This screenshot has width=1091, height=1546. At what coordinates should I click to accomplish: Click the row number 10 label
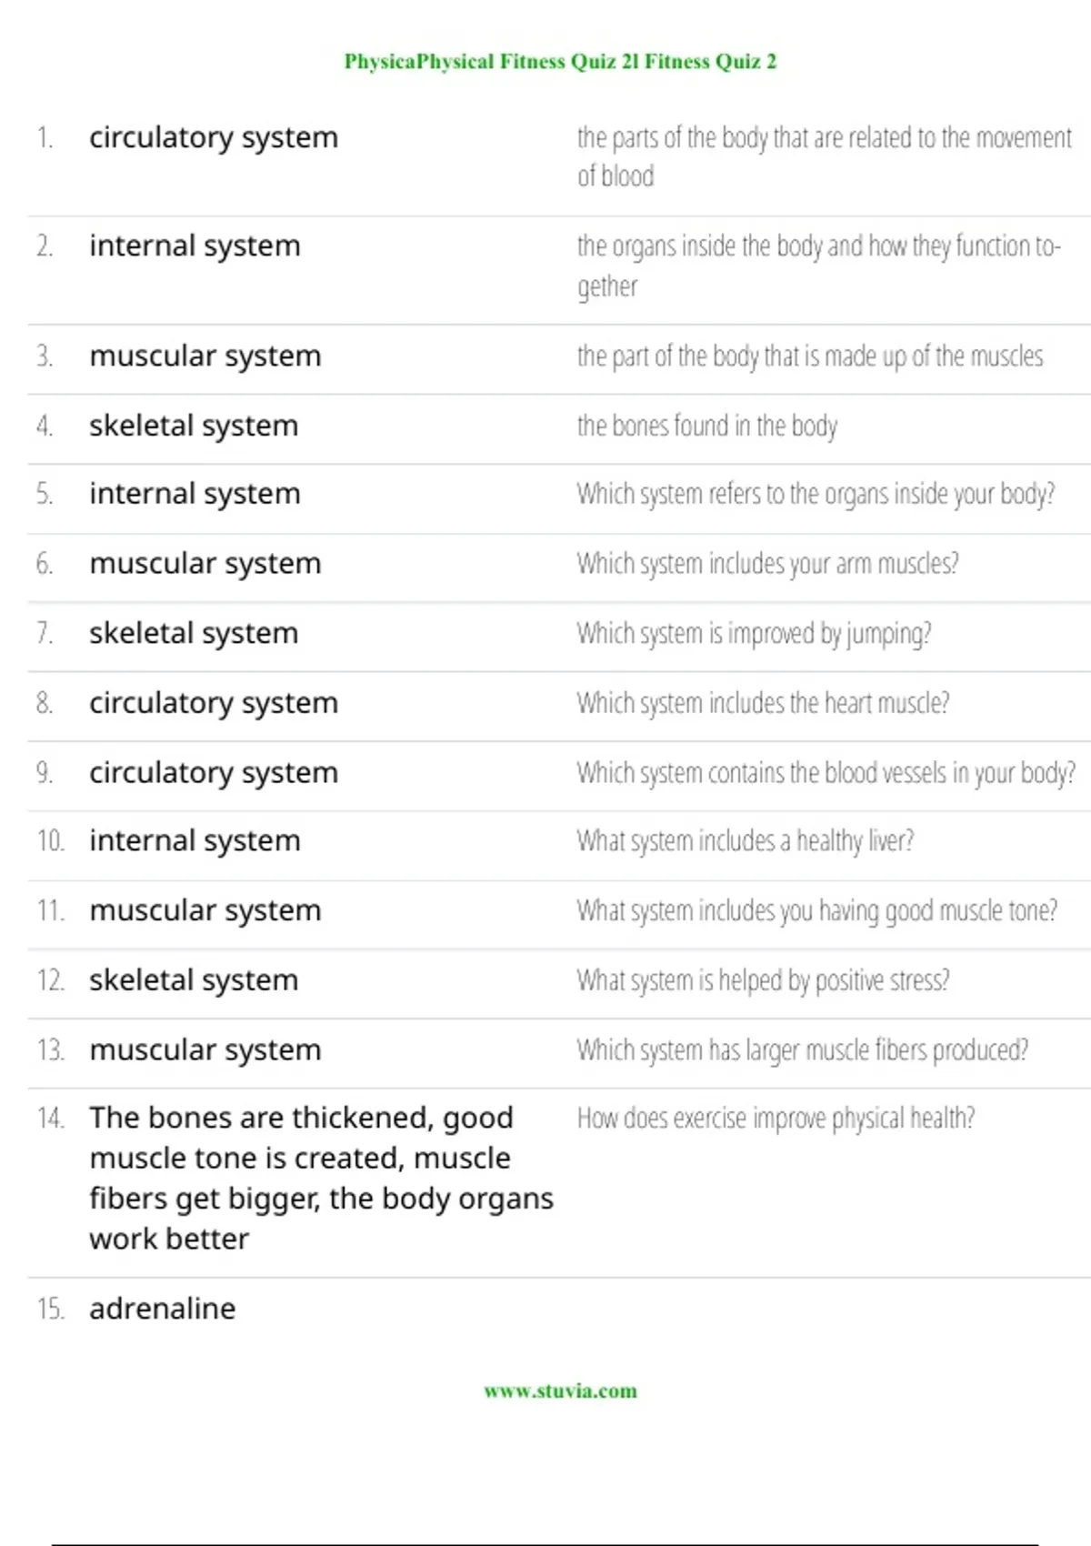pyautogui.click(x=50, y=841)
